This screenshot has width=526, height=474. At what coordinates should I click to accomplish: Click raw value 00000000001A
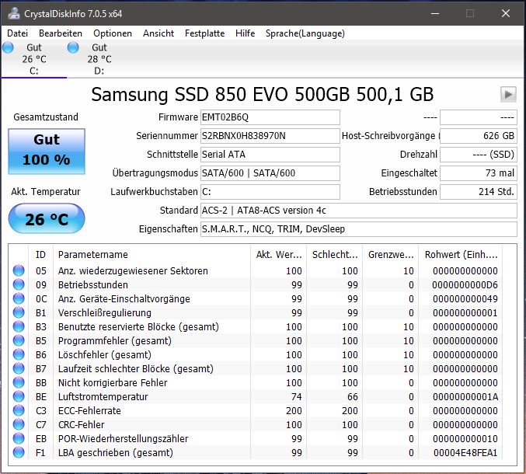tap(465, 397)
